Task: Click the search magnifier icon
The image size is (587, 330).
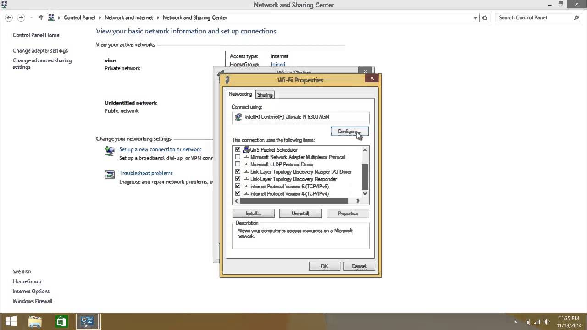Action: tap(576, 17)
